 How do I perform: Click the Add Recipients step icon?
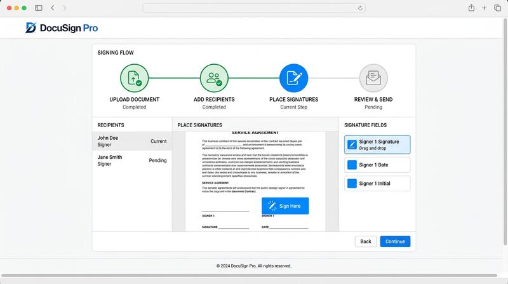214,78
